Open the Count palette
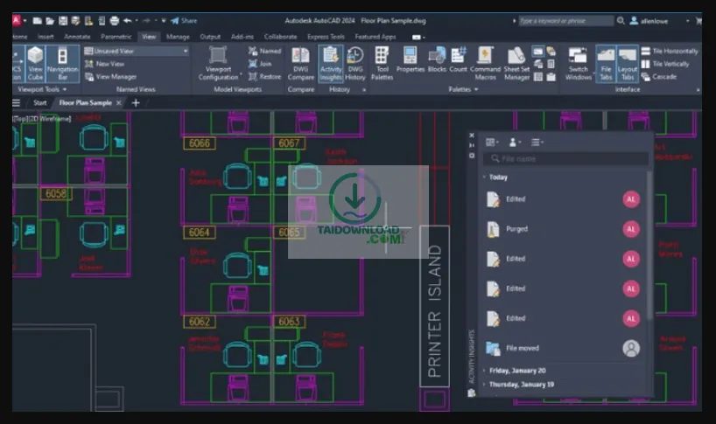This screenshot has width=716, height=424. click(x=458, y=59)
